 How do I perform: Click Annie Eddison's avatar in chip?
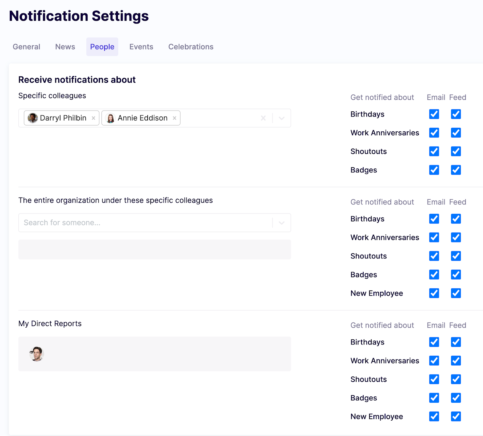click(110, 118)
